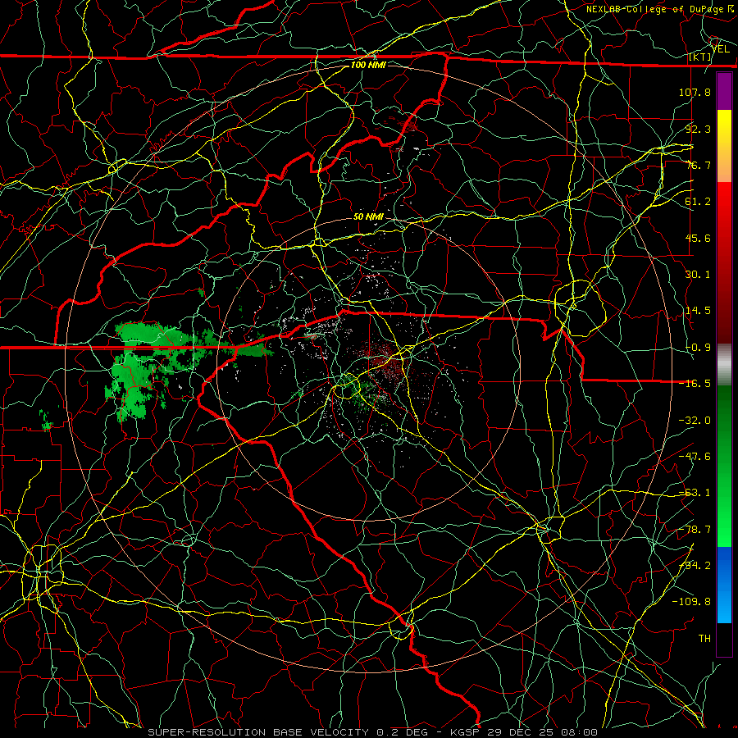
Task: Click the -16.5 velocity scale value
Action: pyautogui.click(x=695, y=384)
